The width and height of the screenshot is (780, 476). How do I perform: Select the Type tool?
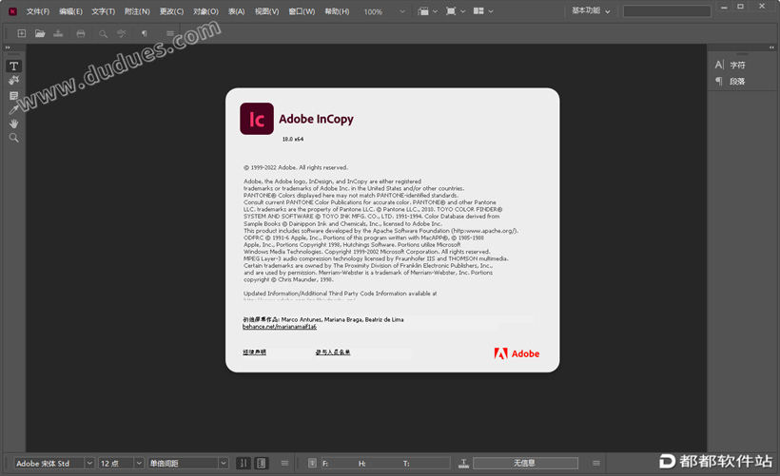click(x=14, y=67)
